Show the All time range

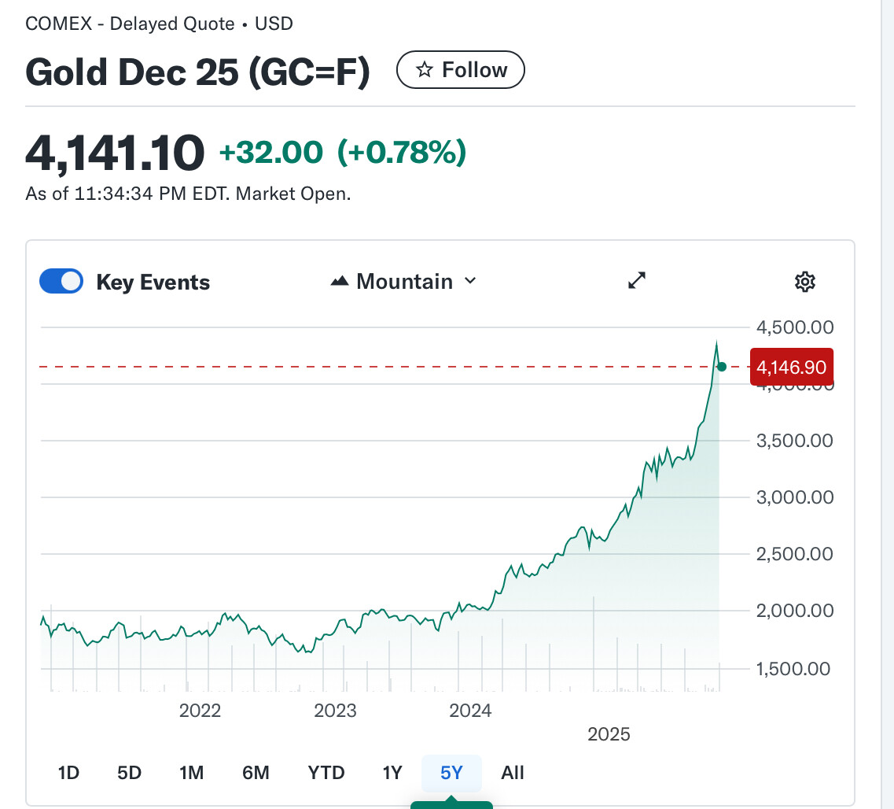click(513, 773)
